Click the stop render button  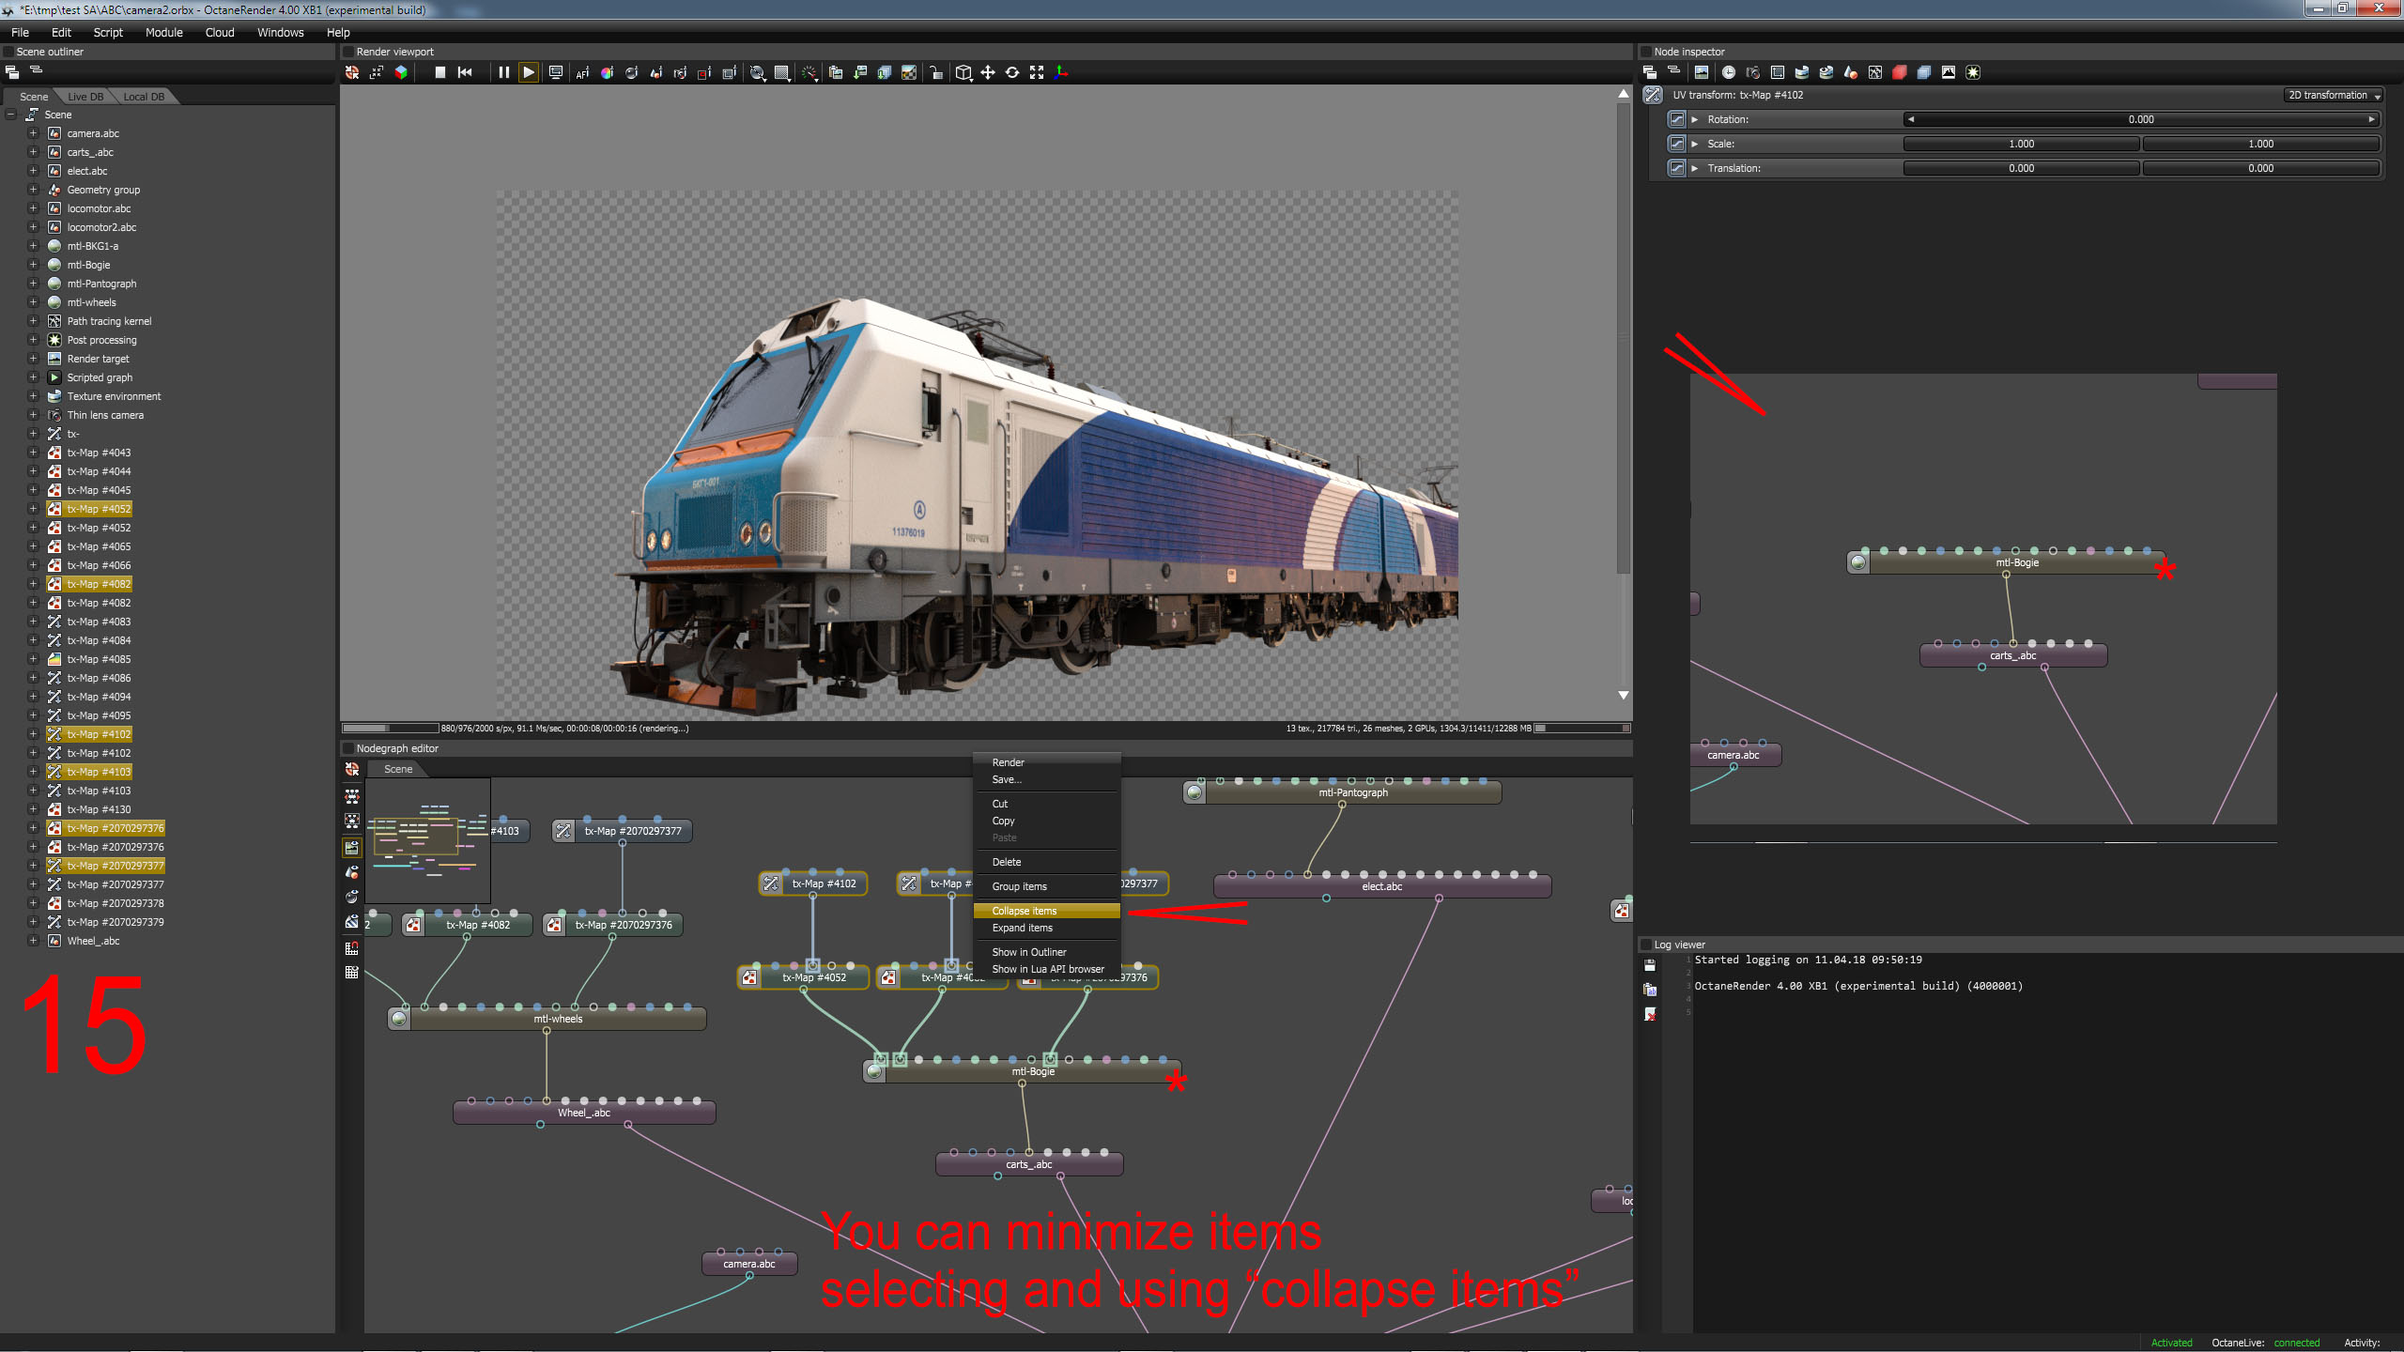pyautogui.click(x=439, y=72)
